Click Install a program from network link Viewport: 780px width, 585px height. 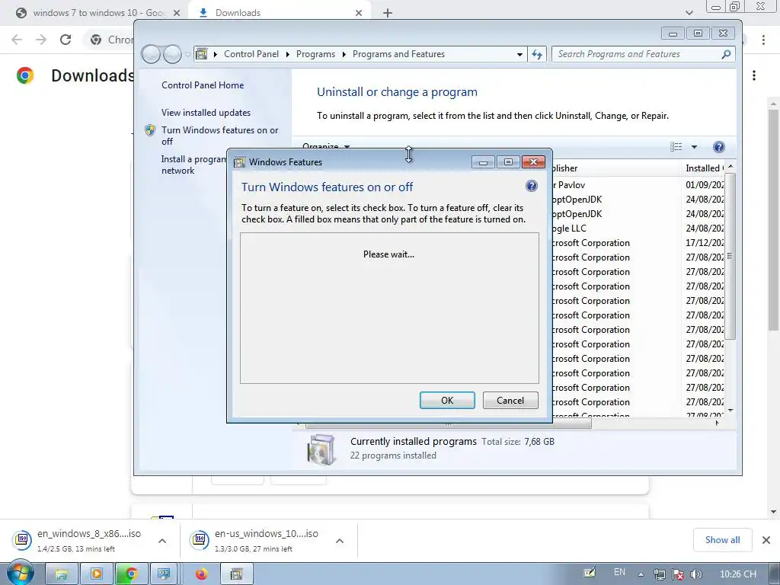click(193, 165)
